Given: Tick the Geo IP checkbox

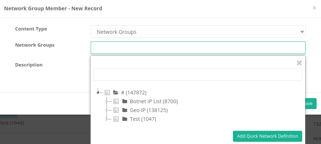Looking at the screenshot, I should coord(116,110).
